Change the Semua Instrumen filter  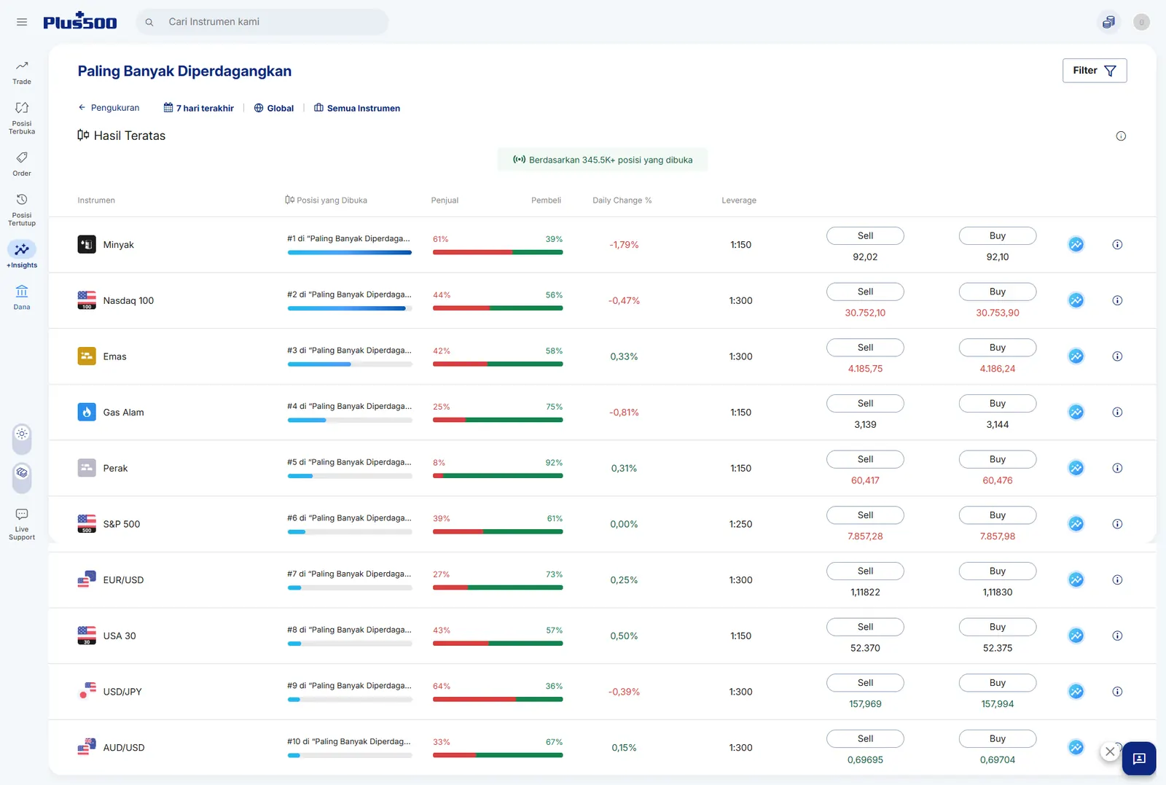(357, 108)
